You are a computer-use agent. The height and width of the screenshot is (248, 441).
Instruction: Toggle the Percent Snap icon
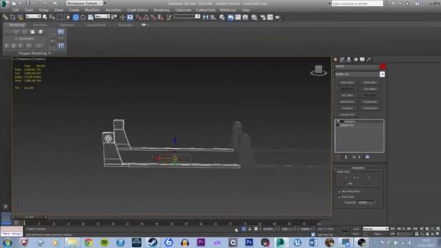coord(153,17)
